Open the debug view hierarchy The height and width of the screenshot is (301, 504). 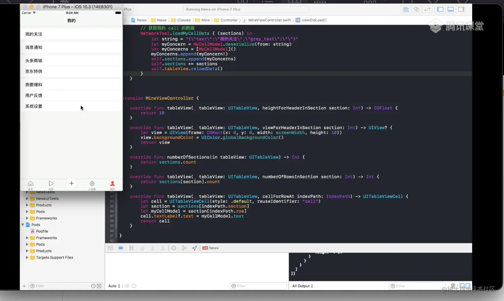174,248
